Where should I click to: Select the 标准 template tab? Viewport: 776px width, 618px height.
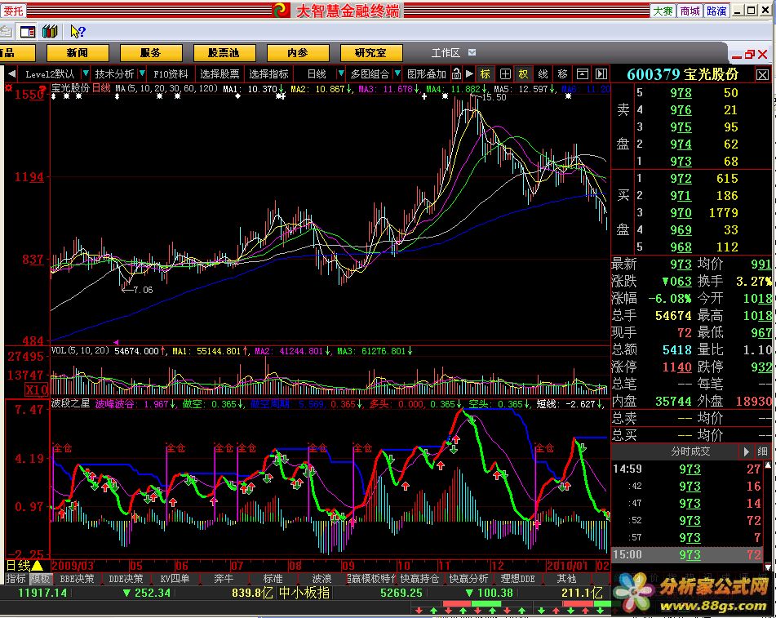(273, 578)
